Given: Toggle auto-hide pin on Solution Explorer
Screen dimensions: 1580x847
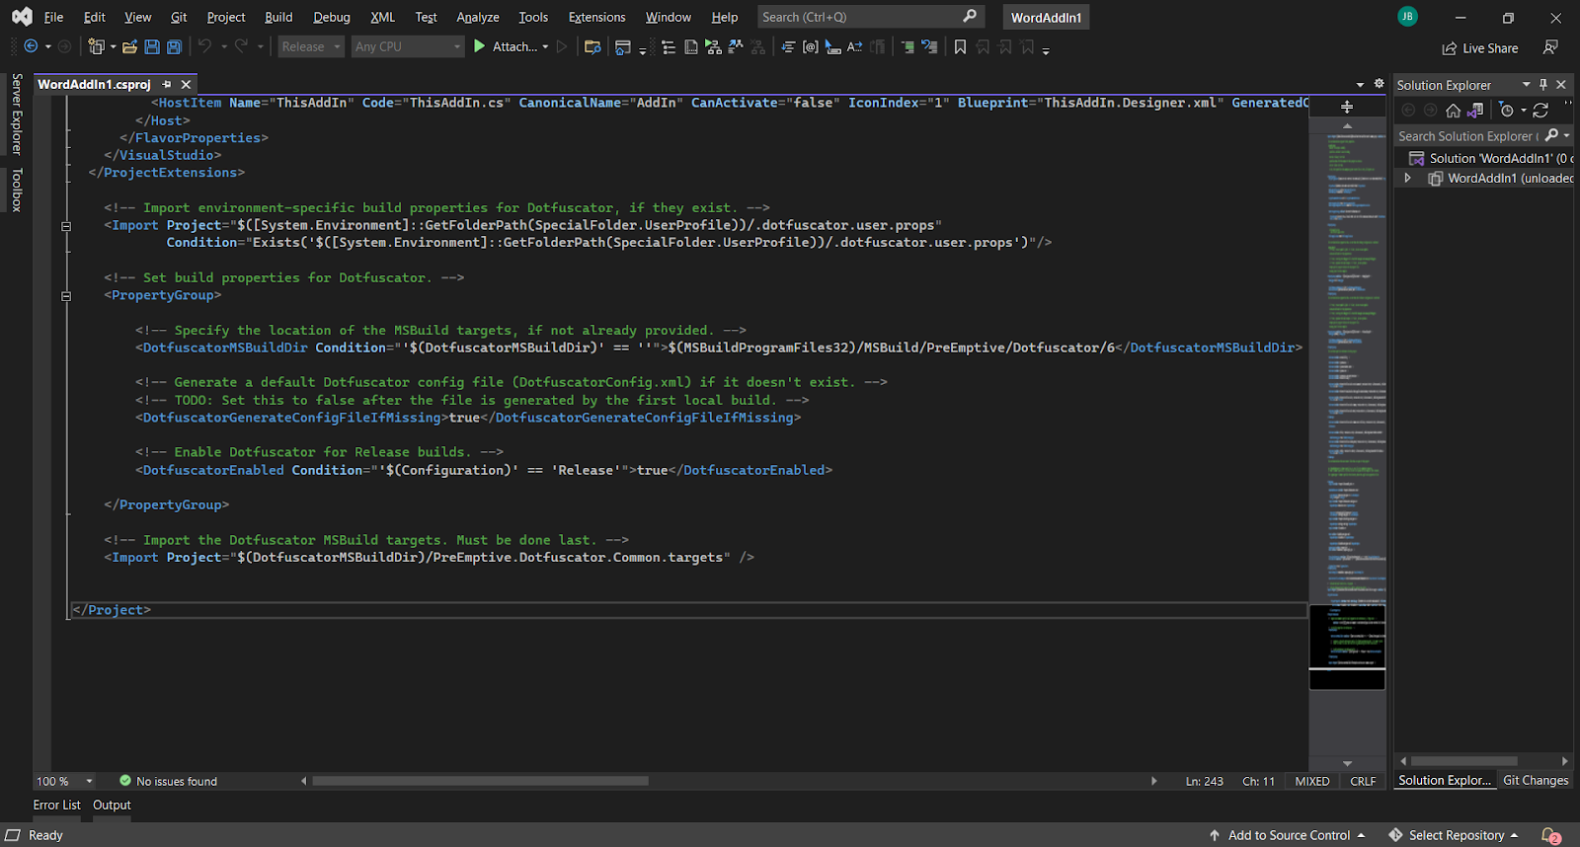Looking at the screenshot, I should pos(1543,85).
